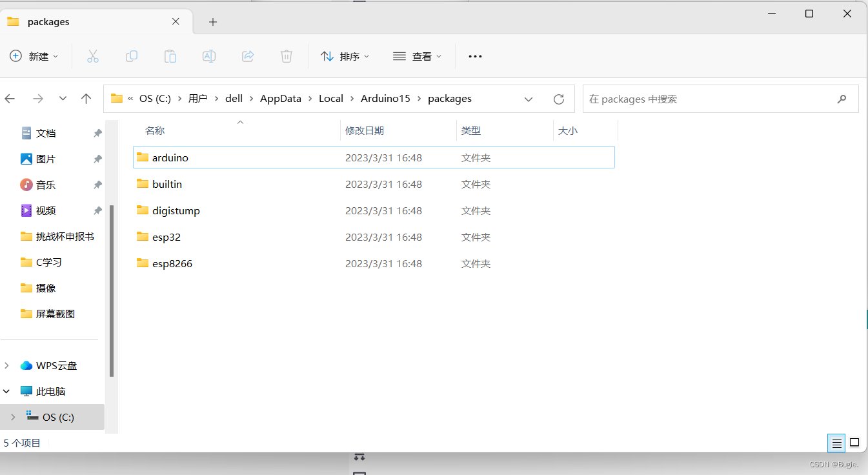Open 摄像 folder in sidebar

[x=46, y=288]
